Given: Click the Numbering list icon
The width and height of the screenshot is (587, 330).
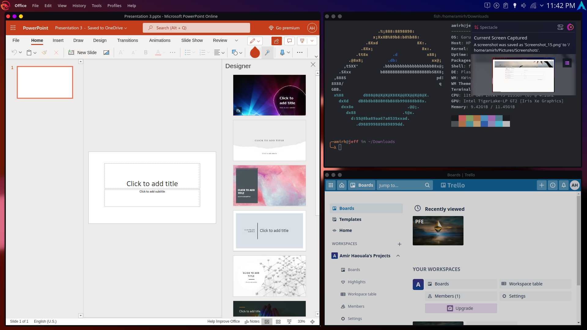Looking at the screenshot, I should pyautogui.click(x=202, y=53).
